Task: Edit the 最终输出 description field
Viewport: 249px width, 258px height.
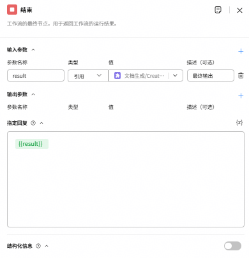Action: (x=211, y=76)
